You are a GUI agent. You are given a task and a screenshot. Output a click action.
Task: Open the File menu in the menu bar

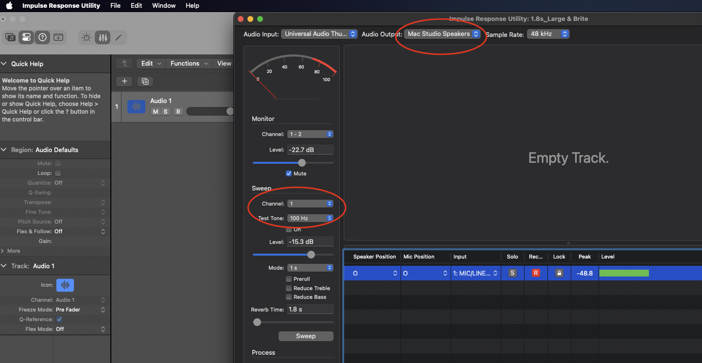[115, 6]
